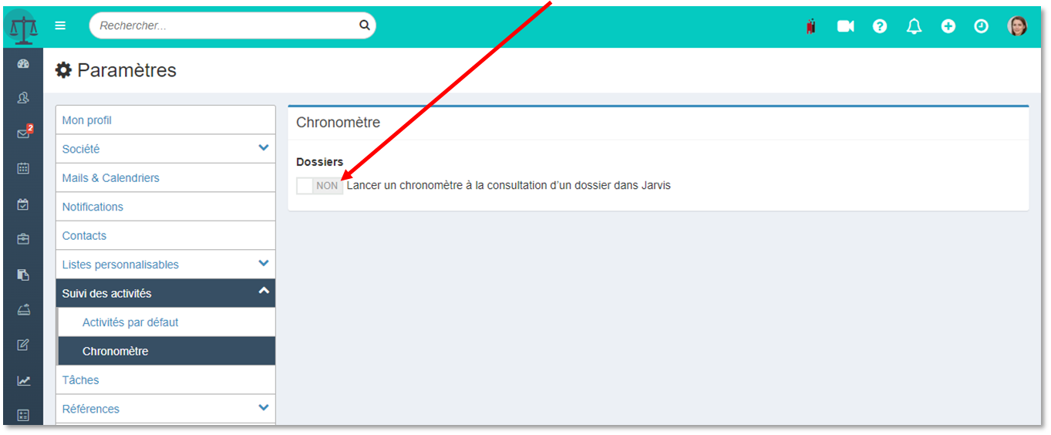Expand the Références section chevron

point(264,408)
